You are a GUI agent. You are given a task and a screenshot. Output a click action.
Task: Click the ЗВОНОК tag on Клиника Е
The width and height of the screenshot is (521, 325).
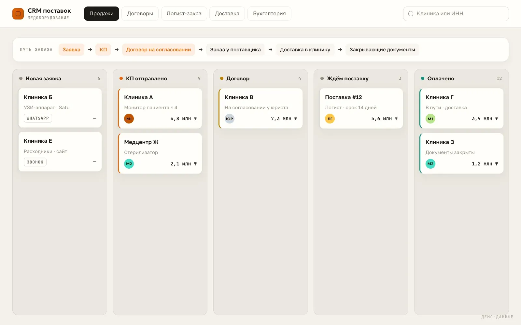click(35, 162)
